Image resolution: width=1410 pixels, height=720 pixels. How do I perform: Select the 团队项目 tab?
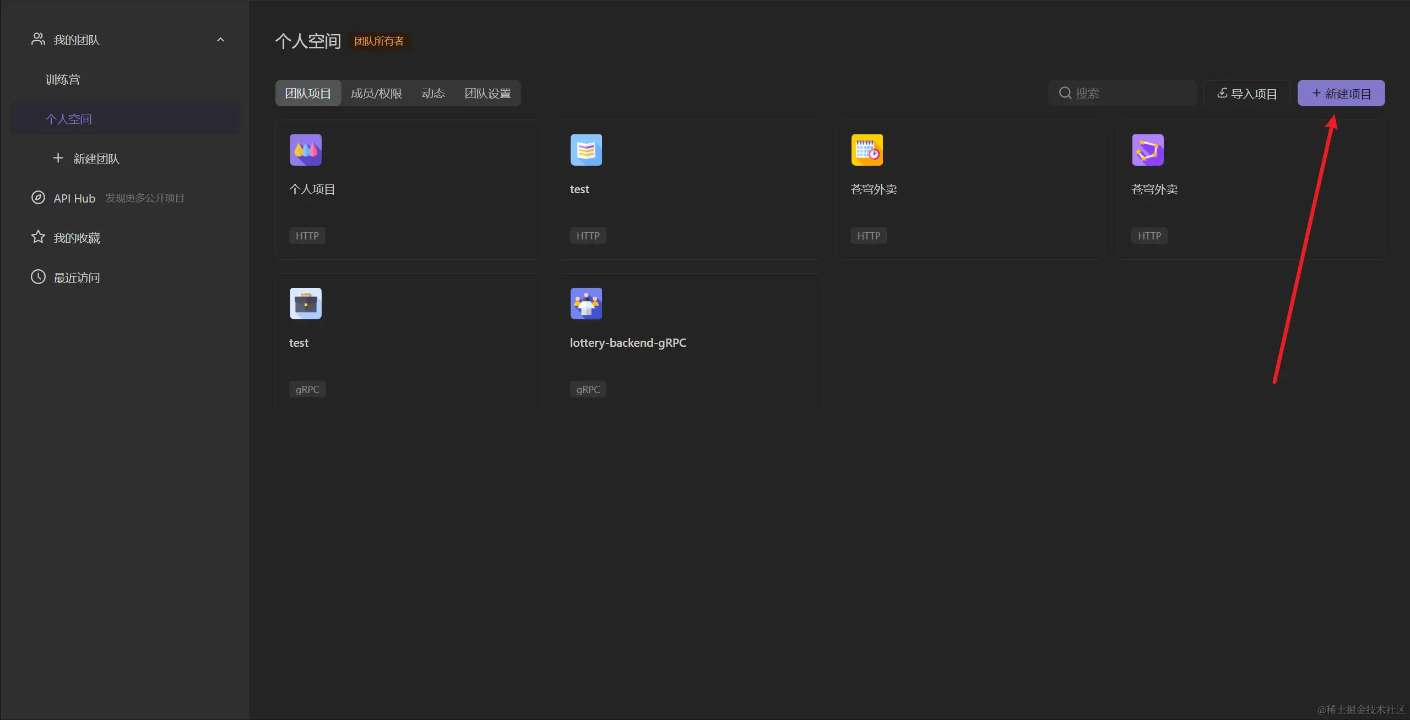tap(308, 94)
